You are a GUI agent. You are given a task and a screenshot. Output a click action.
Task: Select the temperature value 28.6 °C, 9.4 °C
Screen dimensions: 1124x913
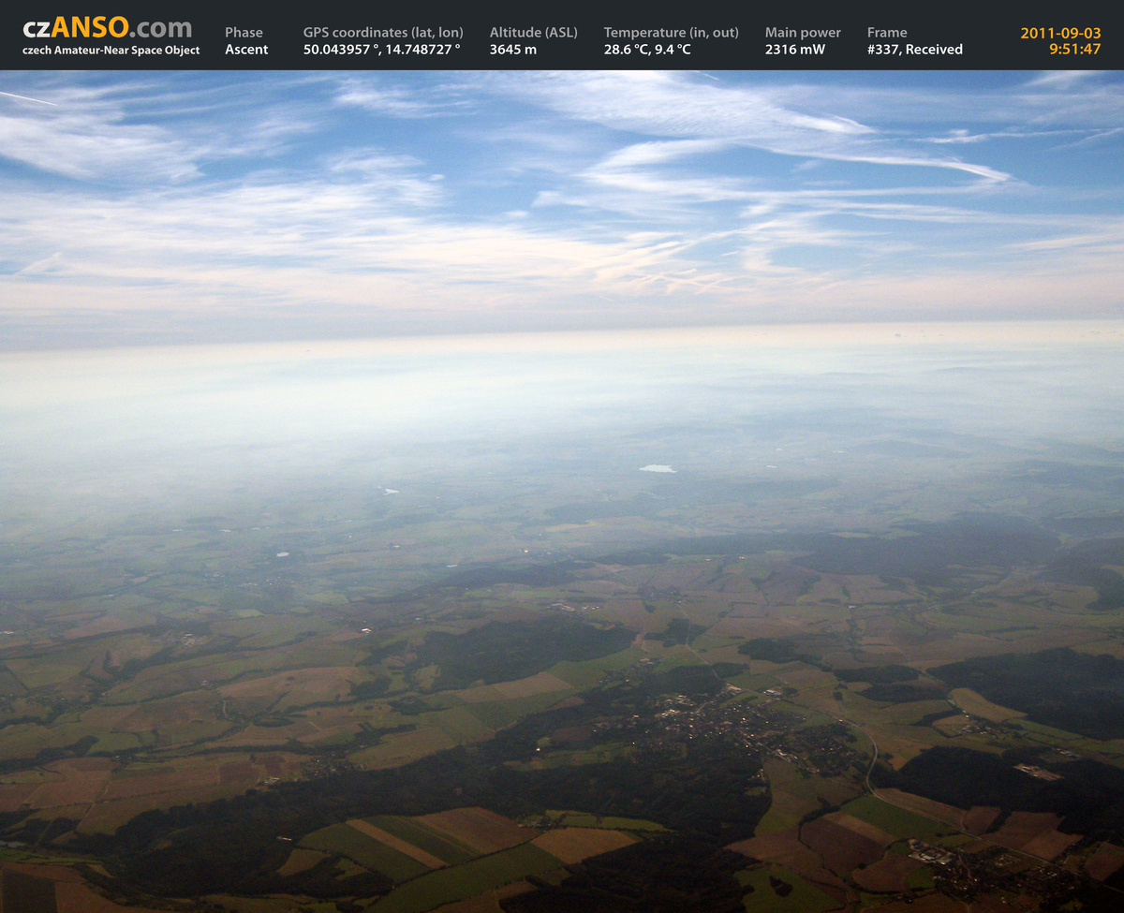(x=647, y=50)
